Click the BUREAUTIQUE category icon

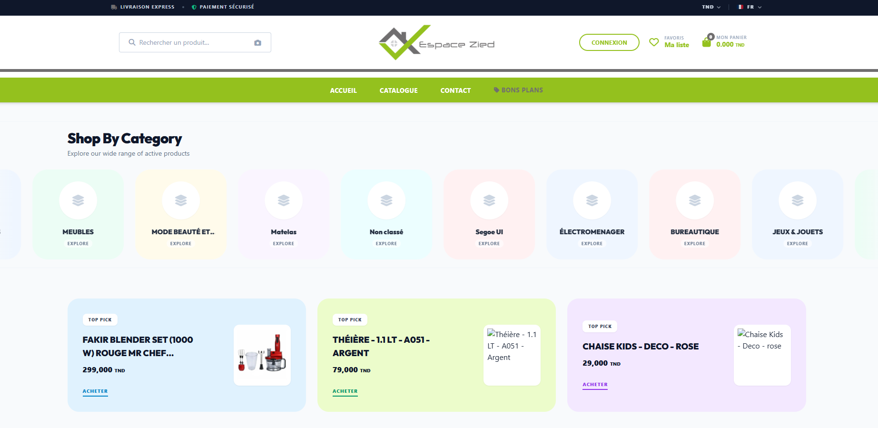pos(695,200)
